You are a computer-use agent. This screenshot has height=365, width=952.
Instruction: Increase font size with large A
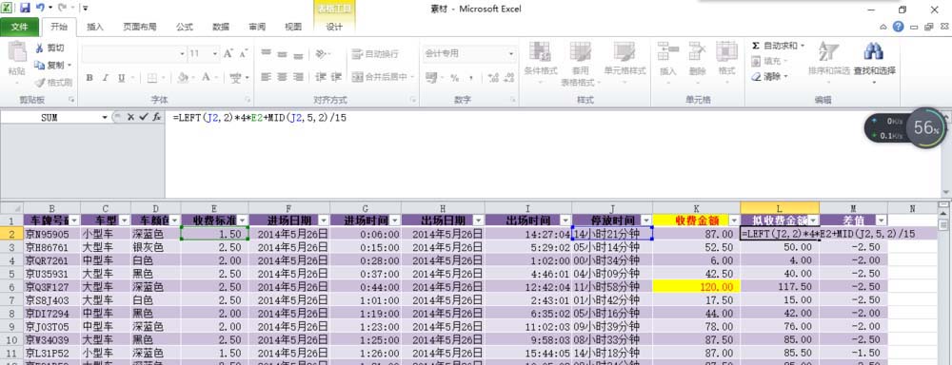[228, 54]
